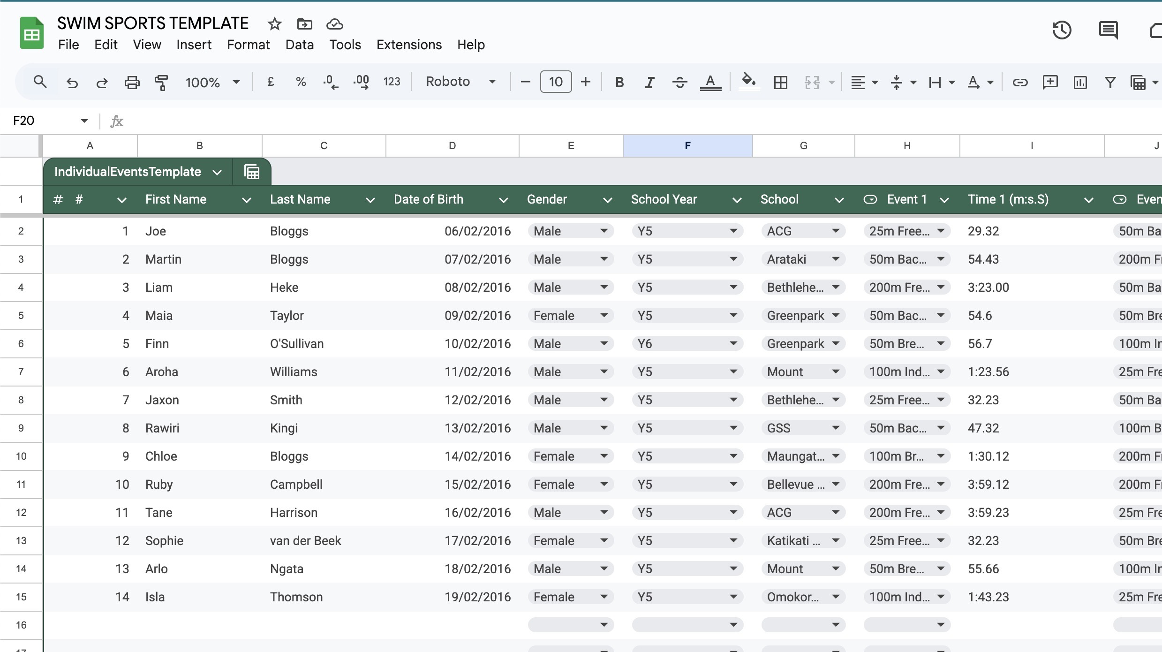Toggle italic formatting
The image size is (1162, 652).
click(649, 82)
